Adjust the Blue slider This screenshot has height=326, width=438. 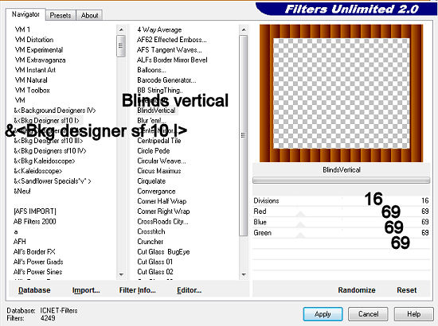click(x=341, y=222)
